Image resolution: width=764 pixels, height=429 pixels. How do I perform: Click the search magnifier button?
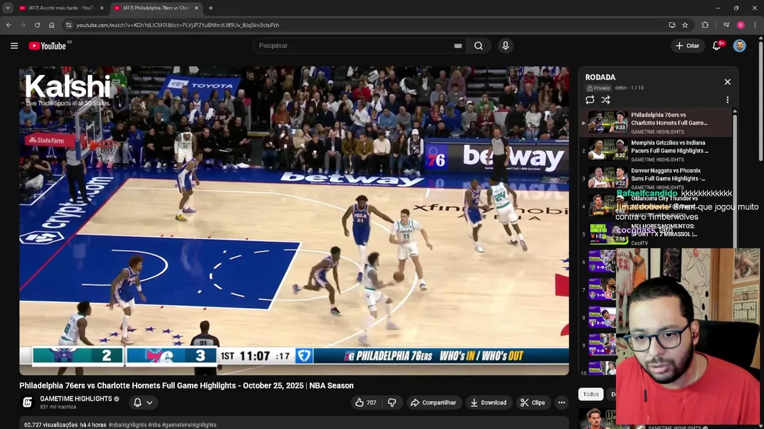(x=479, y=46)
